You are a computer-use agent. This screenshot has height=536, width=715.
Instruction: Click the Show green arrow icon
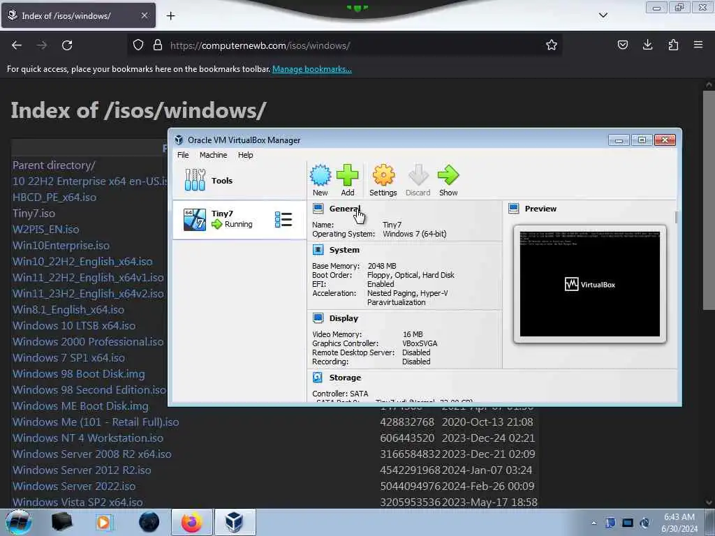[448, 175]
